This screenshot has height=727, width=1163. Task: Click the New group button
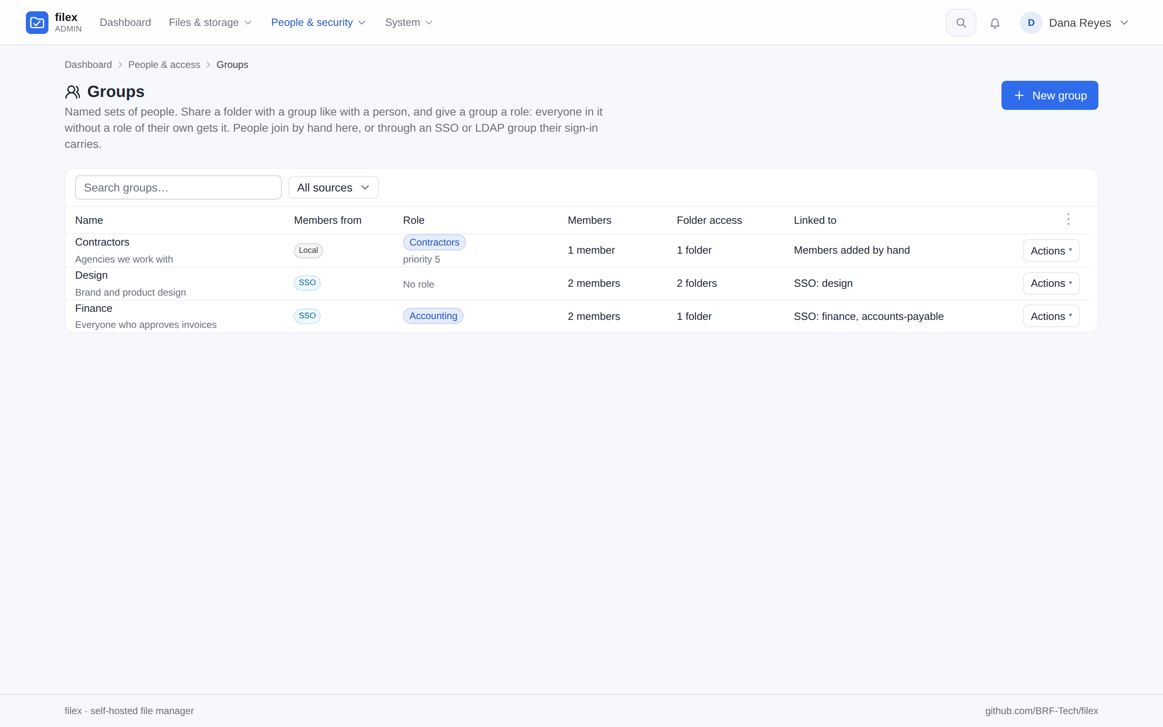pyautogui.click(x=1050, y=95)
